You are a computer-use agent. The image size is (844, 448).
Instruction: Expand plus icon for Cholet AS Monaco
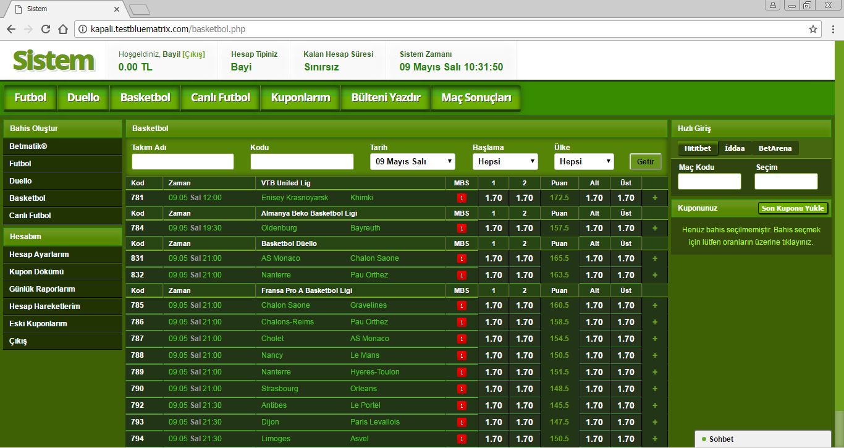click(655, 339)
